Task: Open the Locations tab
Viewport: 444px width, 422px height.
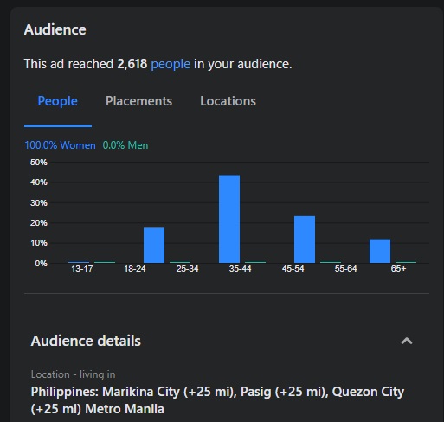Action: click(x=228, y=101)
